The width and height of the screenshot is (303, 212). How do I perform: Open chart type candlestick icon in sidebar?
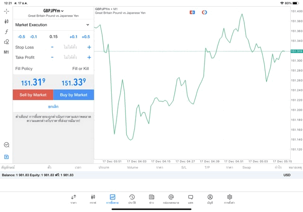point(6,21)
